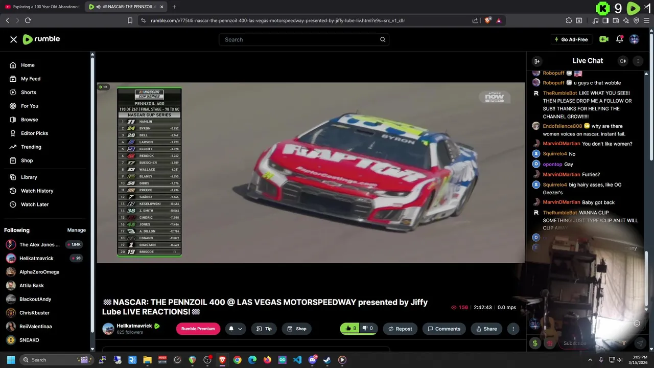
Task: Click the green dollar rant icon in chat
Action: coord(535,343)
